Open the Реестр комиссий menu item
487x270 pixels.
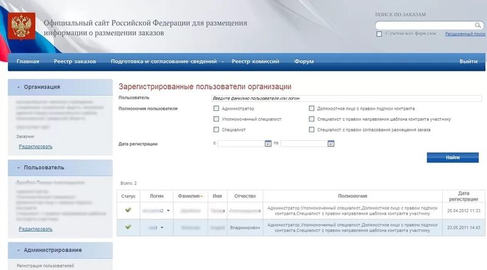coord(255,62)
